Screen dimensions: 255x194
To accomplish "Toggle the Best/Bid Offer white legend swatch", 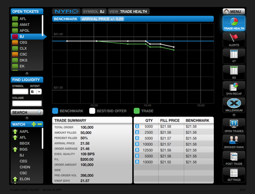I will point(92,111).
